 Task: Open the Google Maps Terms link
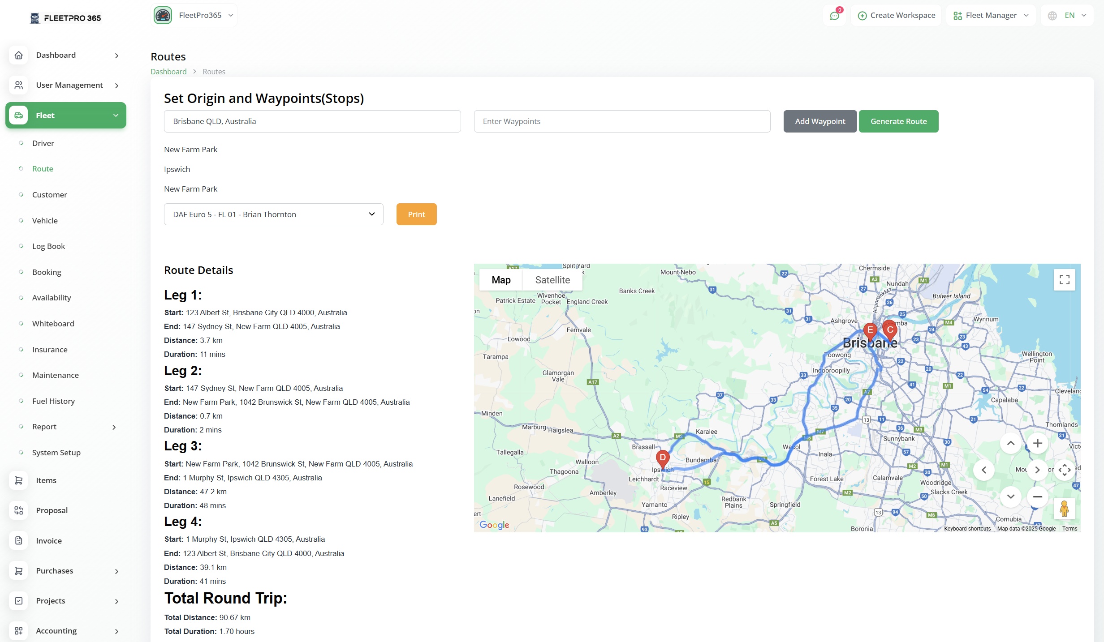1069,529
